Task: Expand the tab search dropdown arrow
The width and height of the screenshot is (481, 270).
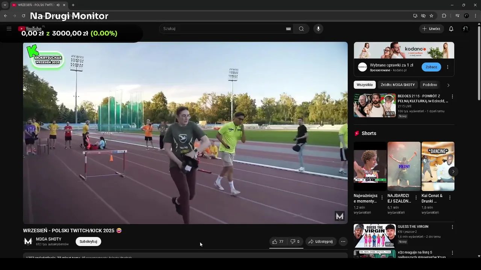Action: pyautogui.click(x=5, y=5)
